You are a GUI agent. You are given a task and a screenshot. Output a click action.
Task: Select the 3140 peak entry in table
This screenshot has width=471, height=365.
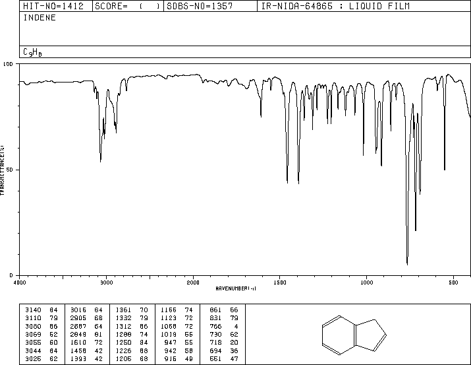click(42, 310)
